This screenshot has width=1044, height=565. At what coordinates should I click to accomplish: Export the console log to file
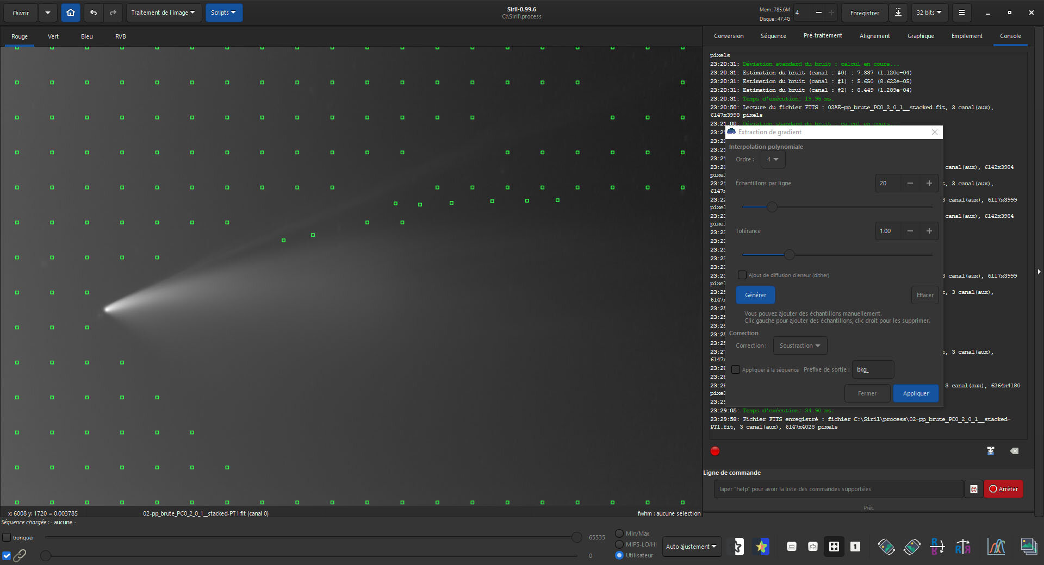coord(991,451)
